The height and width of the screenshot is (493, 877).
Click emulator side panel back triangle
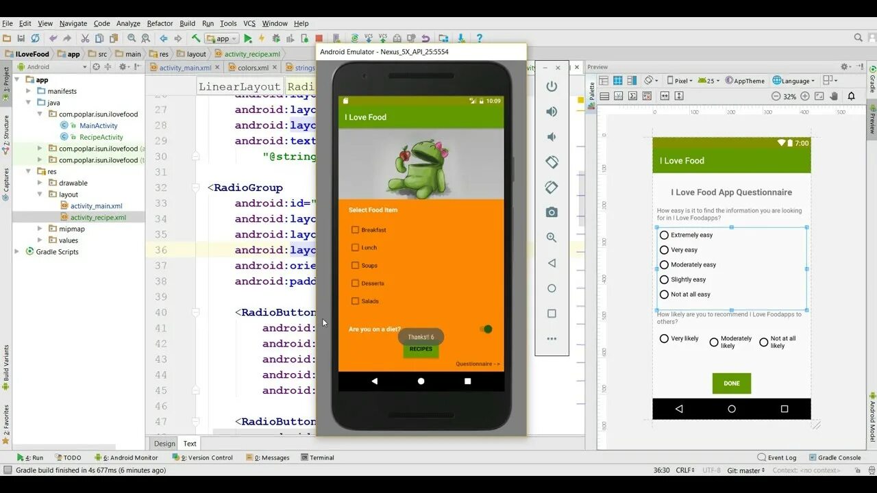pos(552,263)
